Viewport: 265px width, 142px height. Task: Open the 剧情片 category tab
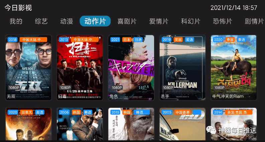[254, 21]
